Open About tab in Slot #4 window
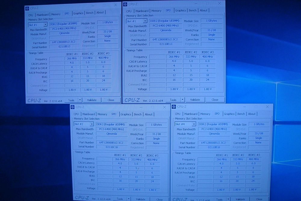The image size is (301, 201). [x=252, y=114]
